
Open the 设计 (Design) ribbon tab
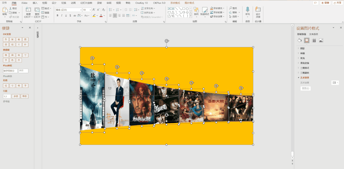pyautogui.click(x=54, y=3)
